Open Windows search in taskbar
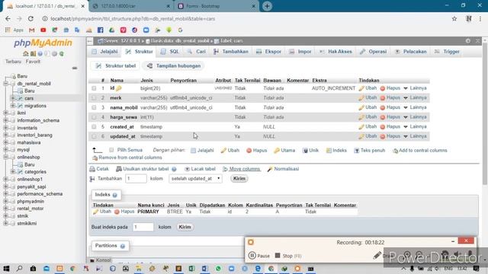This screenshot has width=488, height=274. pos(19,269)
